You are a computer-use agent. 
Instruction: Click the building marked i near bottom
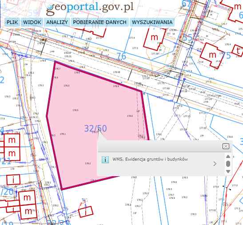(86, 212)
